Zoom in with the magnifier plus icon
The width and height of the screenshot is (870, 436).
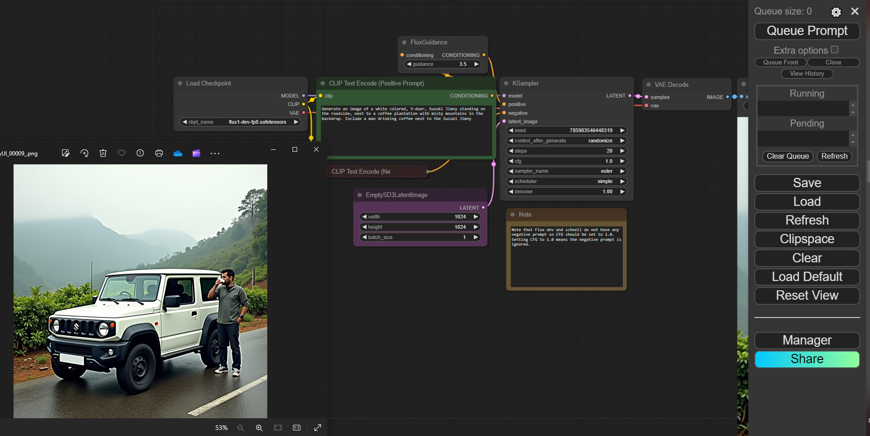tap(259, 428)
